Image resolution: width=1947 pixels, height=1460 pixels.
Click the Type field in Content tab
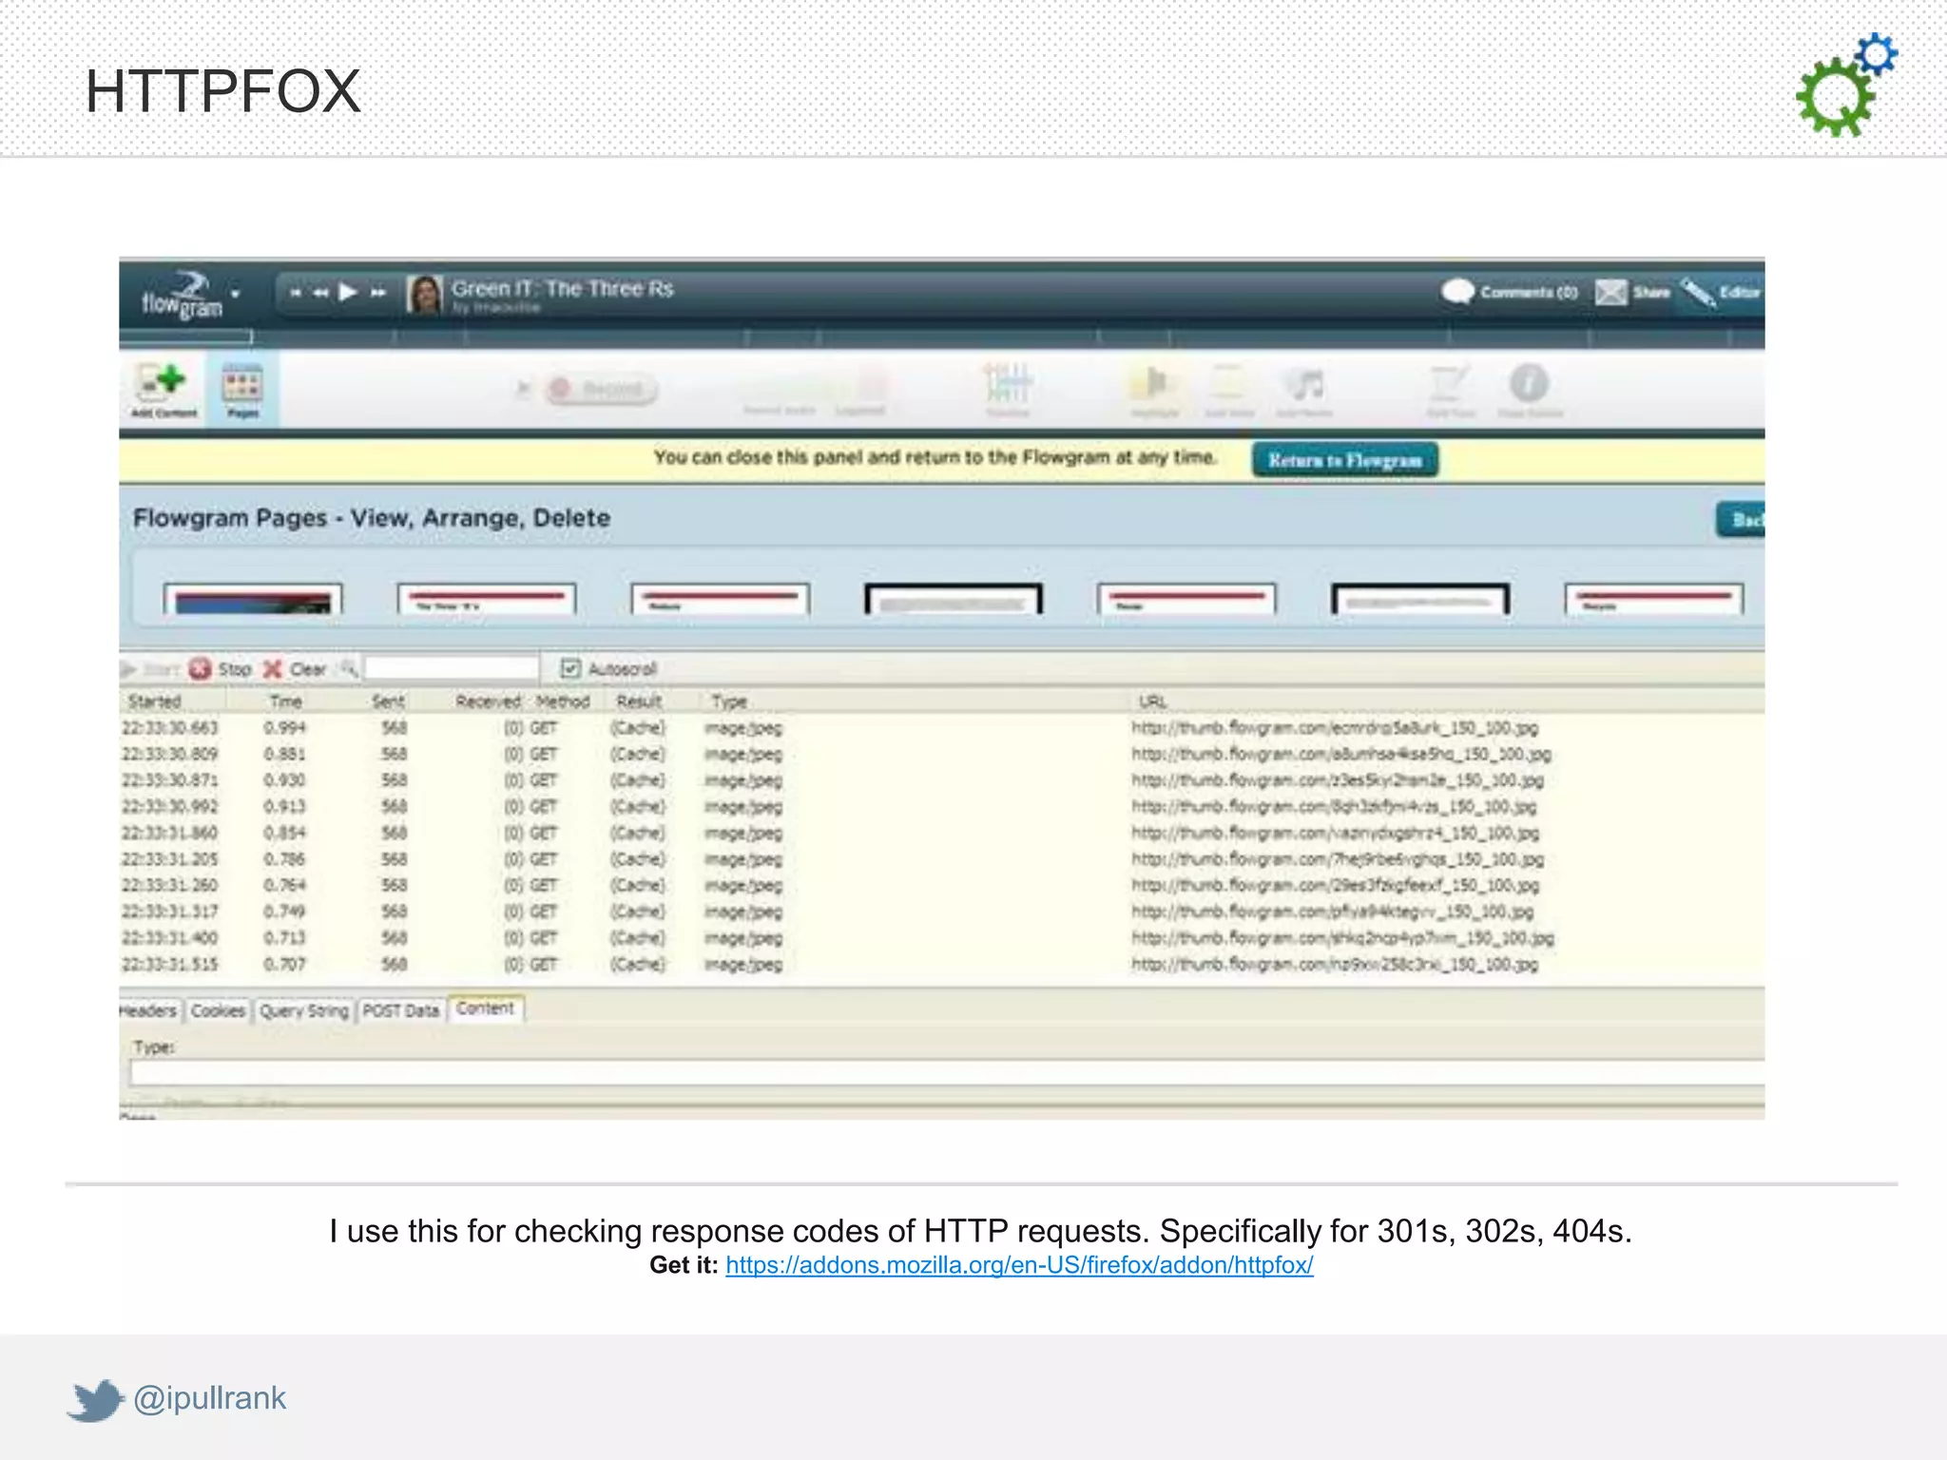tap(947, 1073)
